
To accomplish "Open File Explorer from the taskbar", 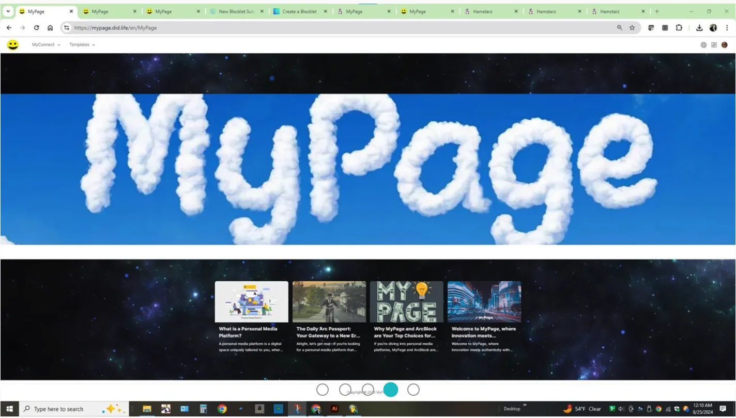I will point(147,409).
